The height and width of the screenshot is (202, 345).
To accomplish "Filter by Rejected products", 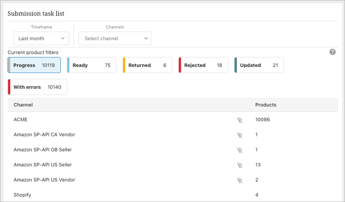I will pyautogui.click(x=203, y=65).
